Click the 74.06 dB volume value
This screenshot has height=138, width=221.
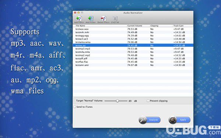pos(132,42)
